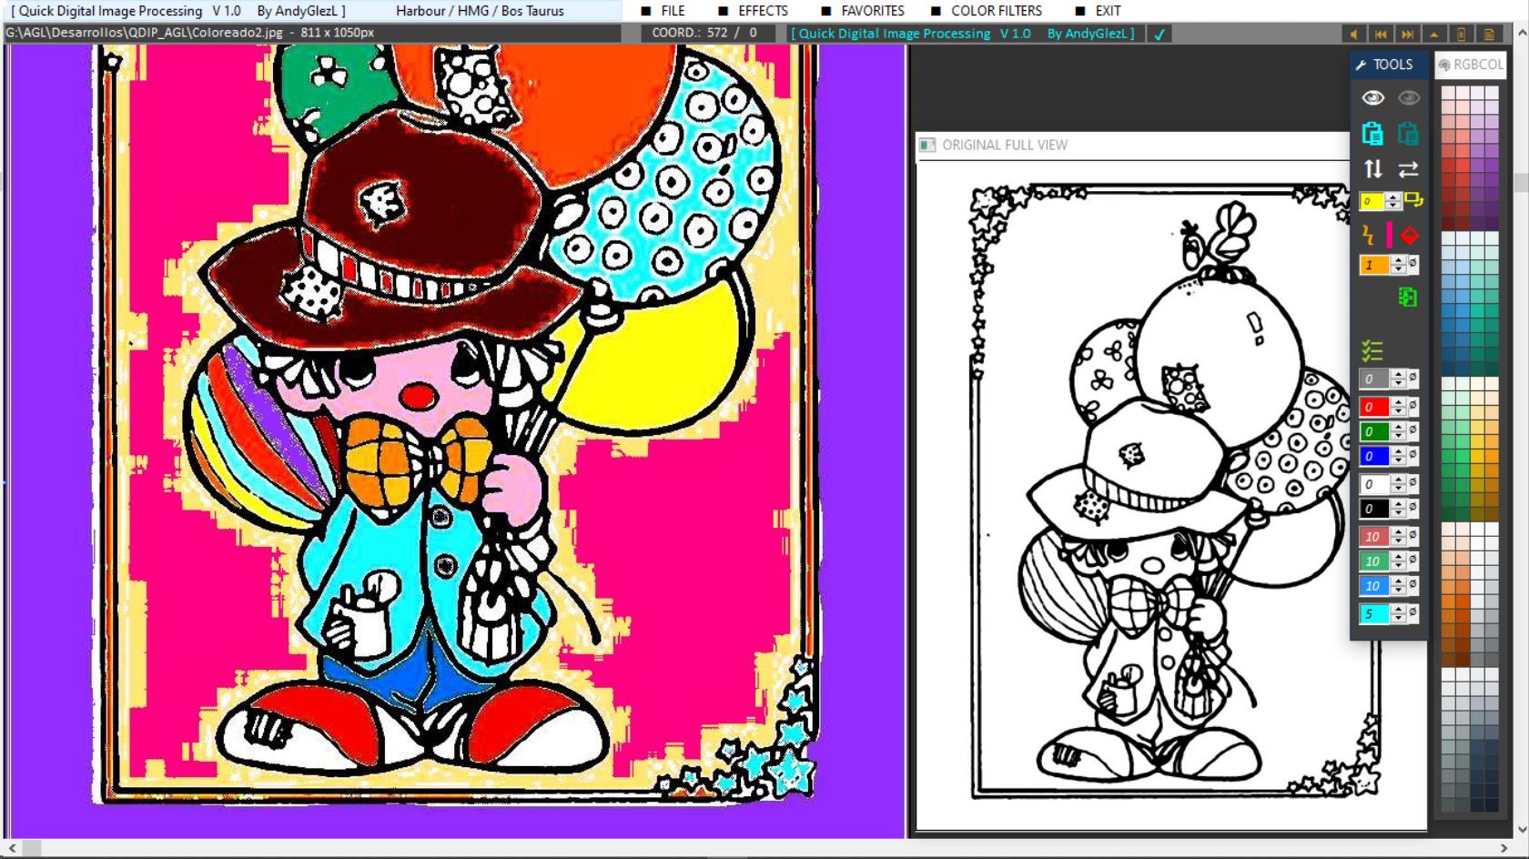Select the vertical flip arrows icon
Image resolution: width=1529 pixels, height=859 pixels.
(1374, 168)
